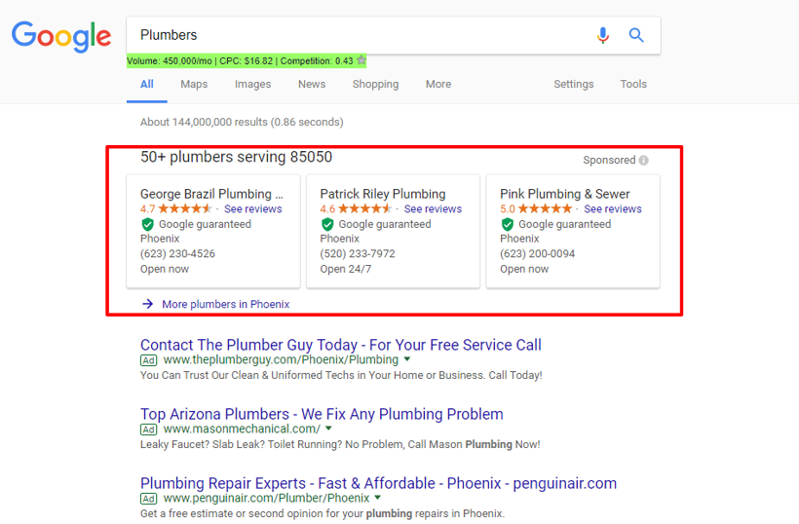Expand the masonmechanical.com ad URL dropdown arrow
The height and width of the screenshot is (524, 799).
328,429
